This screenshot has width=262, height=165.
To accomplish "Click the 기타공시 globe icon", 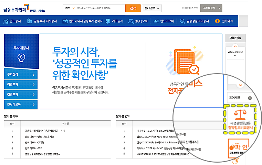I will point(108,21).
